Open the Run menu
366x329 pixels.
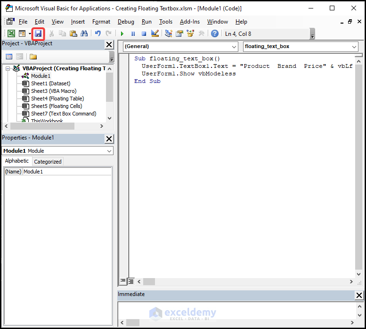[146, 22]
